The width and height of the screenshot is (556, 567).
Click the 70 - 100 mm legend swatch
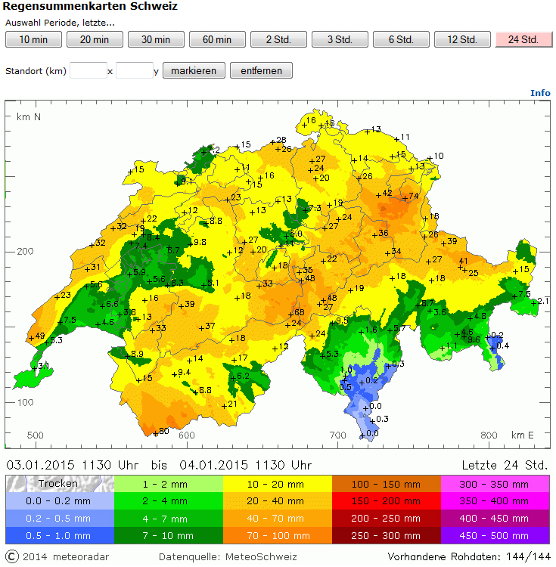pos(278,535)
